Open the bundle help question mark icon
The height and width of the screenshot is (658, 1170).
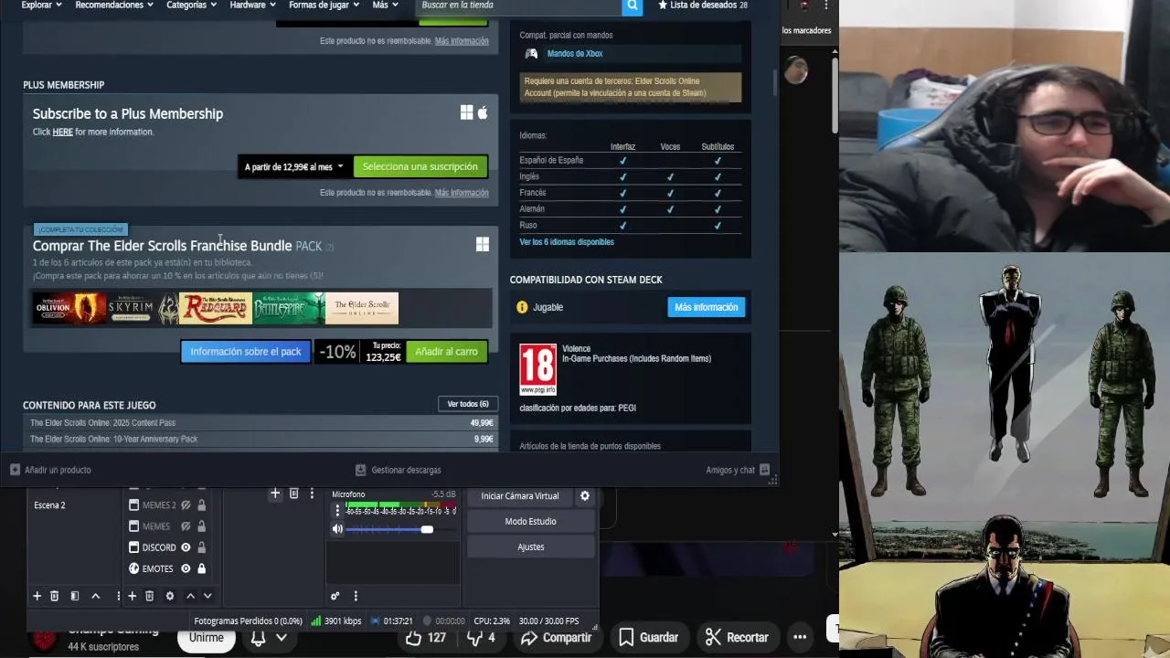(330, 247)
